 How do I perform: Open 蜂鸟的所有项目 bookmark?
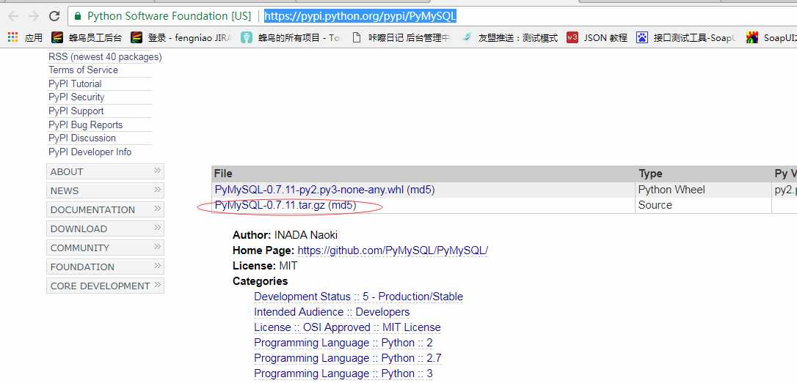pyautogui.click(x=290, y=37)
